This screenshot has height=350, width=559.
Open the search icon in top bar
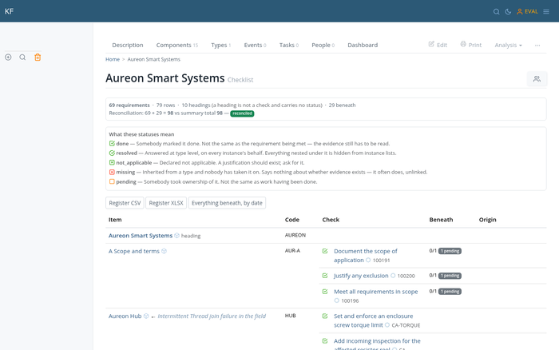(496, 12)
